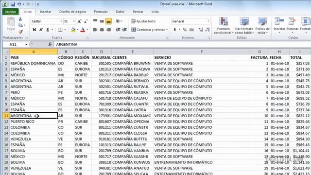The height and width of the screenshot is (175, 311).
Task: Toggle middle vertical alignment
Action: click(x=102, y=21)
